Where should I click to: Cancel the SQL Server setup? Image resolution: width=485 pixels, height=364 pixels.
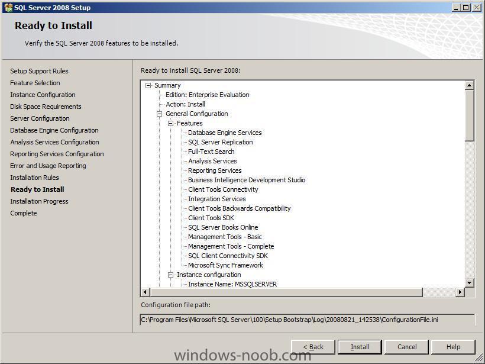coord(406,347)
